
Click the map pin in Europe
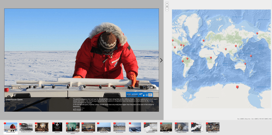pyautogui.click(x=204, y=41)
